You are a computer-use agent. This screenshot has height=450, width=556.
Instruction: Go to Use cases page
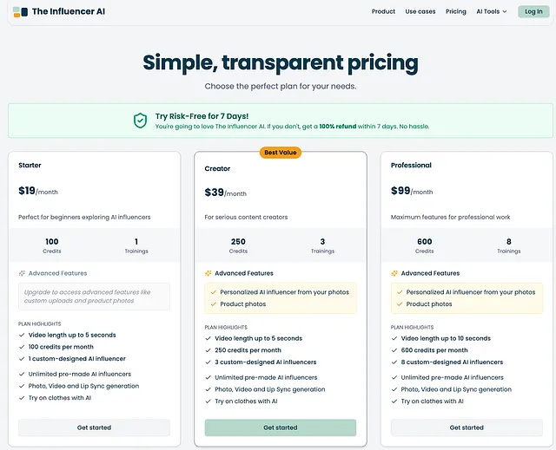[420, 11]
